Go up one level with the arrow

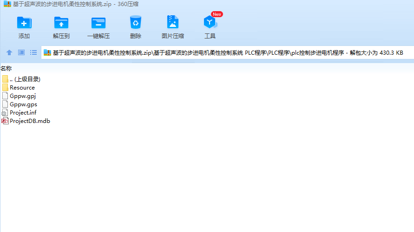[x=9, y=52]
